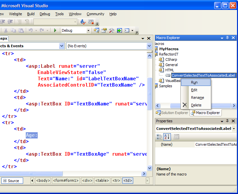Open Toolbox hammer-and-wrench icon

pyautogui.click(x=112, y=30)
